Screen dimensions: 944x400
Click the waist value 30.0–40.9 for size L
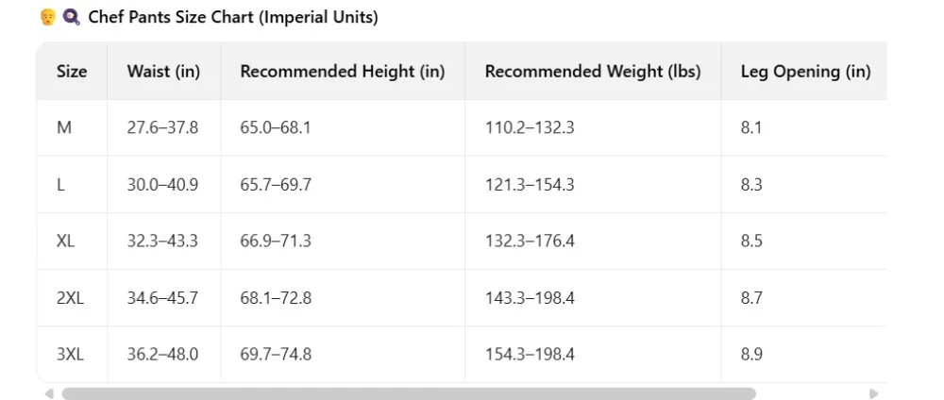click(x=162, y=185)
